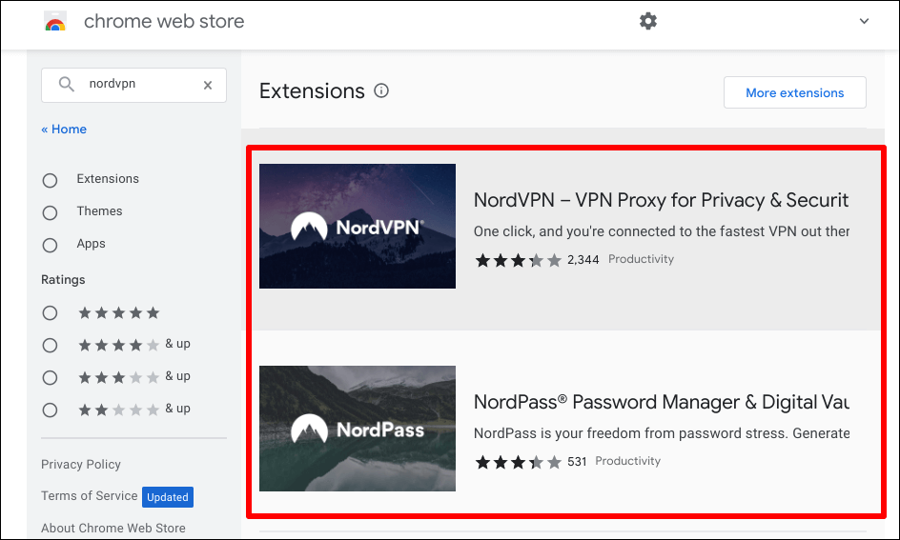Screen dimensions: 900x540
Task: Go back via the « Home link
Action: point(64,129)
